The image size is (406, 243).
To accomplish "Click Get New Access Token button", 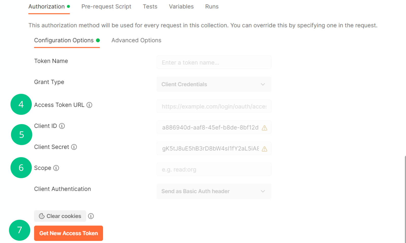I will click(x=69, y=233).
